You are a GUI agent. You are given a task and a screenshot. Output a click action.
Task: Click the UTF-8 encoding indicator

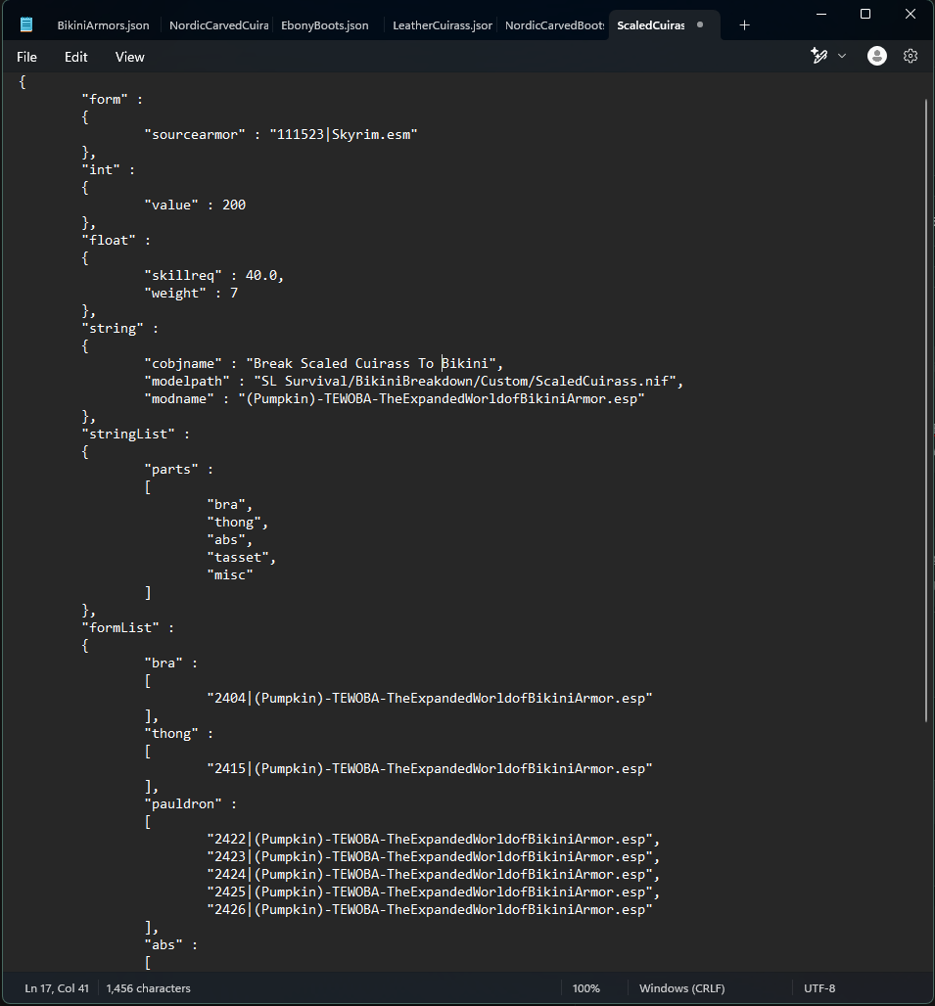(819, 988)
